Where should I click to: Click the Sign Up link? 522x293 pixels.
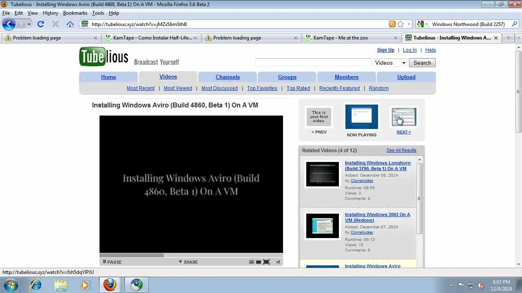click(386, 50)
